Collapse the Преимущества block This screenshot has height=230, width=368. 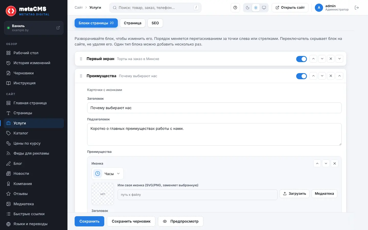pos(339,76)
